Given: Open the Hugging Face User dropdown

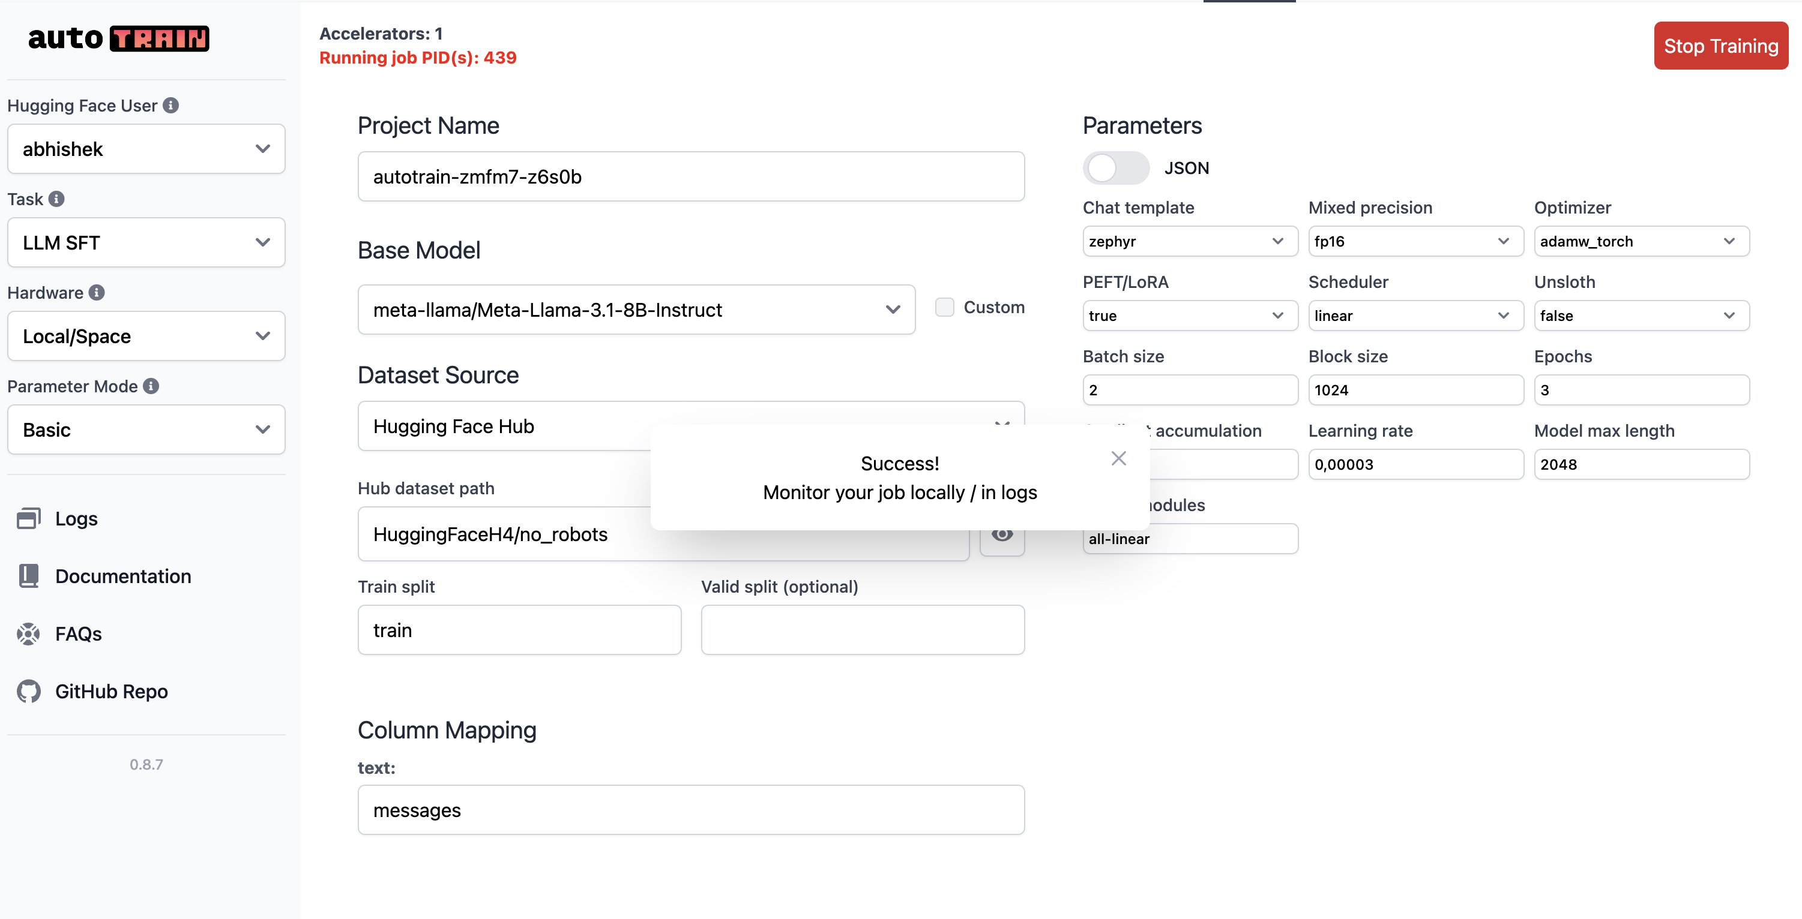Looking at the screenshot, I should [146, 149].
